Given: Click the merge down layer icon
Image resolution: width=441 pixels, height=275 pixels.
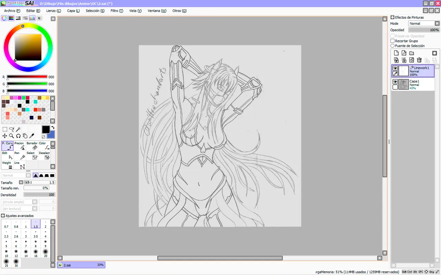Looking at the screenshot, I should (404, 60).
